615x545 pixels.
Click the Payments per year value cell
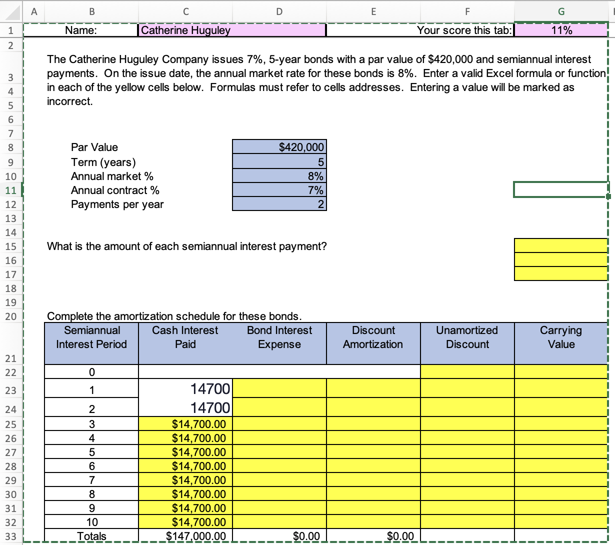coord(279,204)
